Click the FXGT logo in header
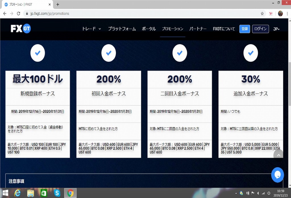 pos(21,28)
